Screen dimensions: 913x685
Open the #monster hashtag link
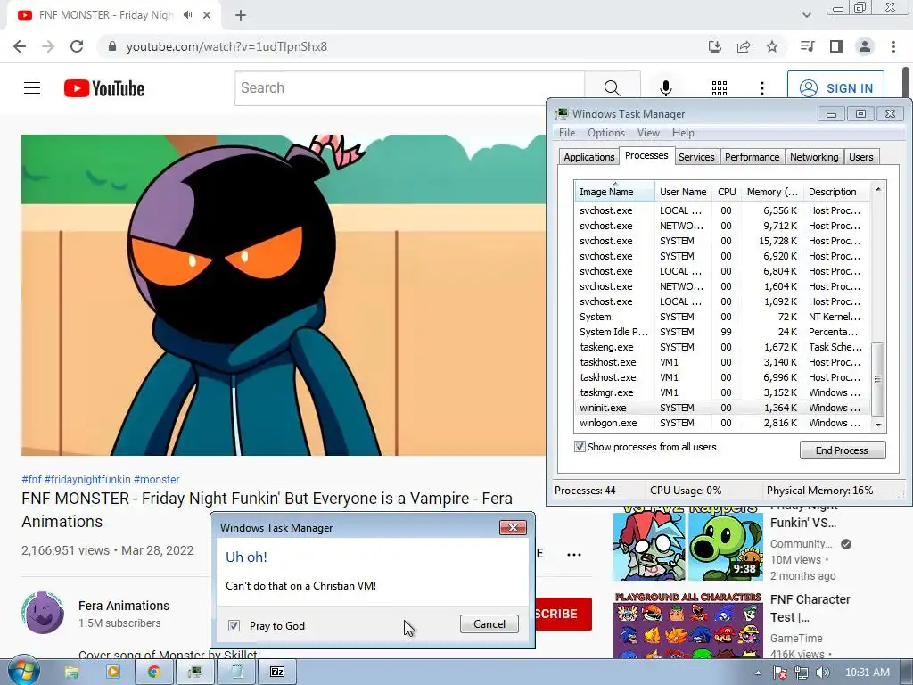coord(157,479)
